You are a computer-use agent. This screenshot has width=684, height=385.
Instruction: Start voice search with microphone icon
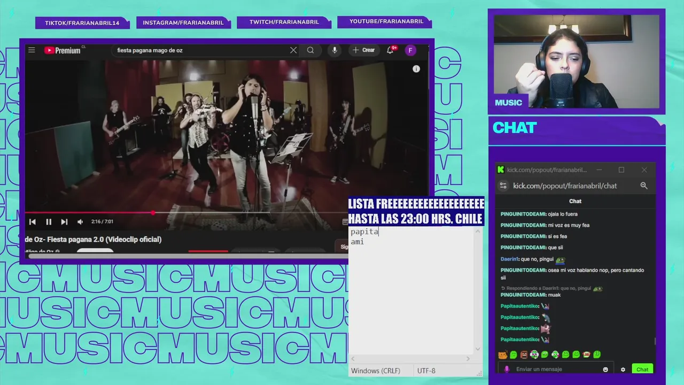[335, 50]
